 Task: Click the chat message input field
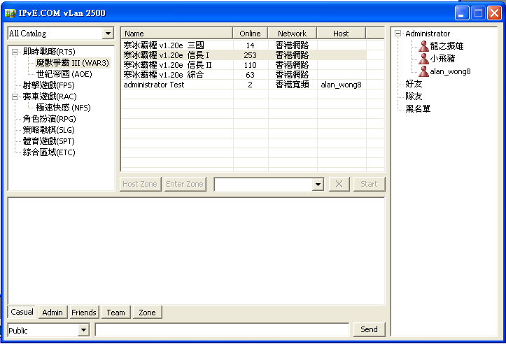click(x=222, y=330)
